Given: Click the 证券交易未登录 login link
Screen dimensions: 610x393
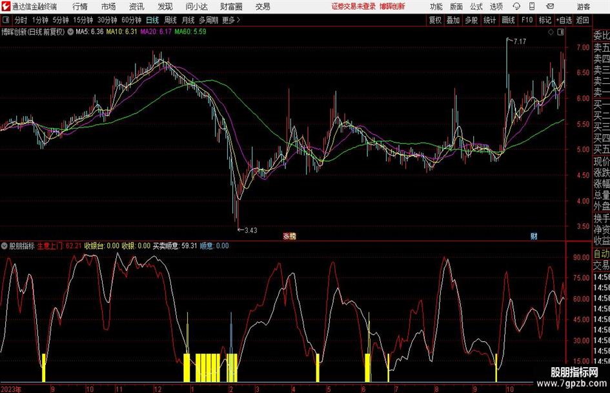Looking at the screenshot, I should pos(354,6).
